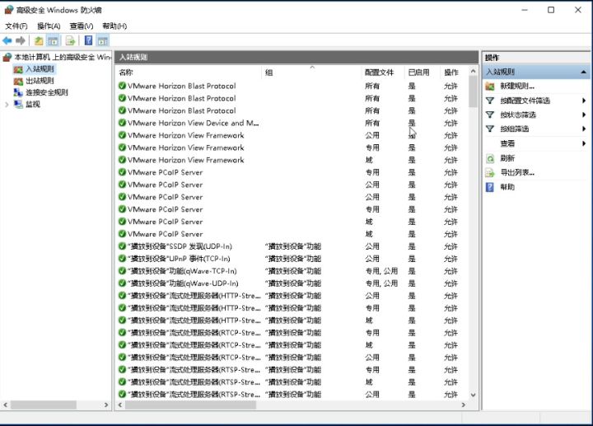Open 按状态筛选 submenu arrow
The image size is (593, 426).
(x=584, y=115)
